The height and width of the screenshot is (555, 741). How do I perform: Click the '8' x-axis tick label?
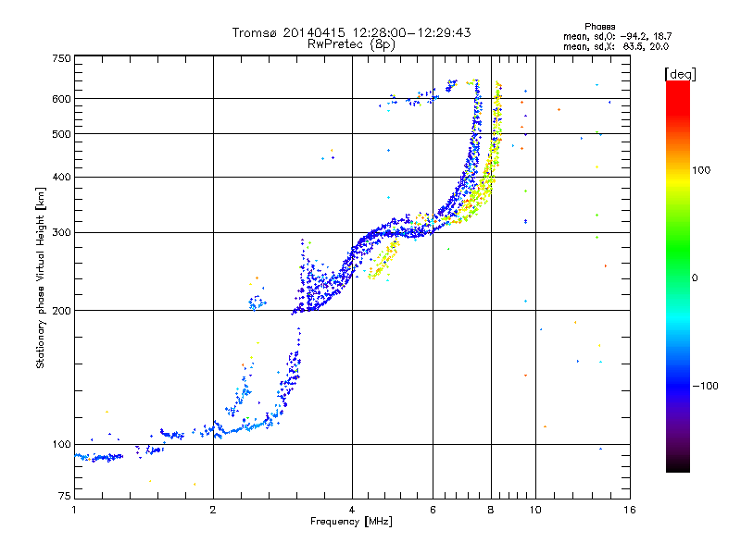point(491,510)
